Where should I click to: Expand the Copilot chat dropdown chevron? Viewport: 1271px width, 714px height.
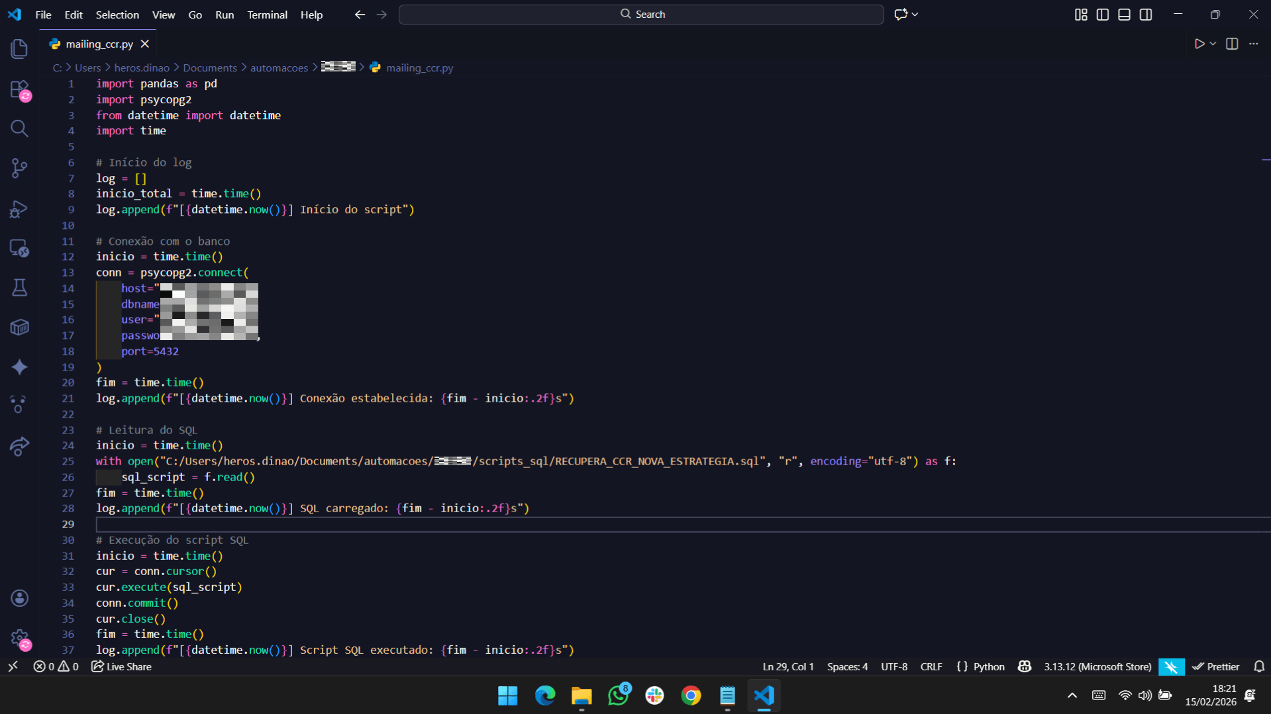915,15
